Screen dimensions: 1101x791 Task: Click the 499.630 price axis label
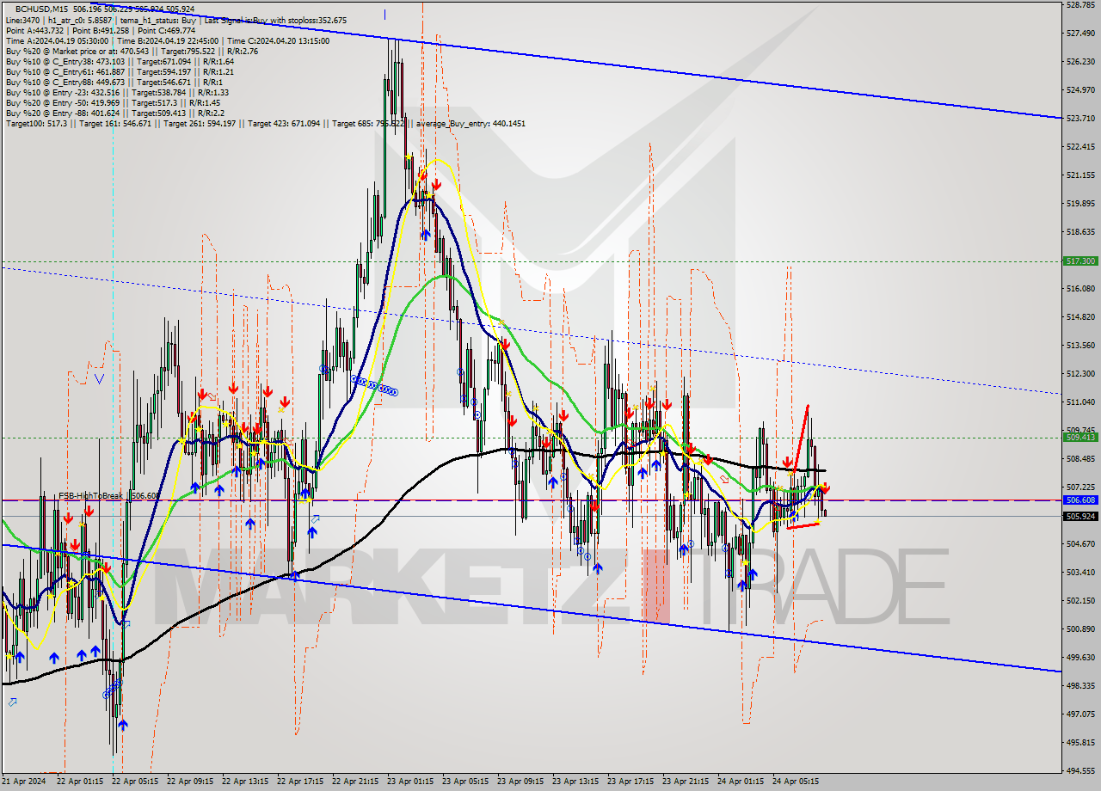[1079, 658]
